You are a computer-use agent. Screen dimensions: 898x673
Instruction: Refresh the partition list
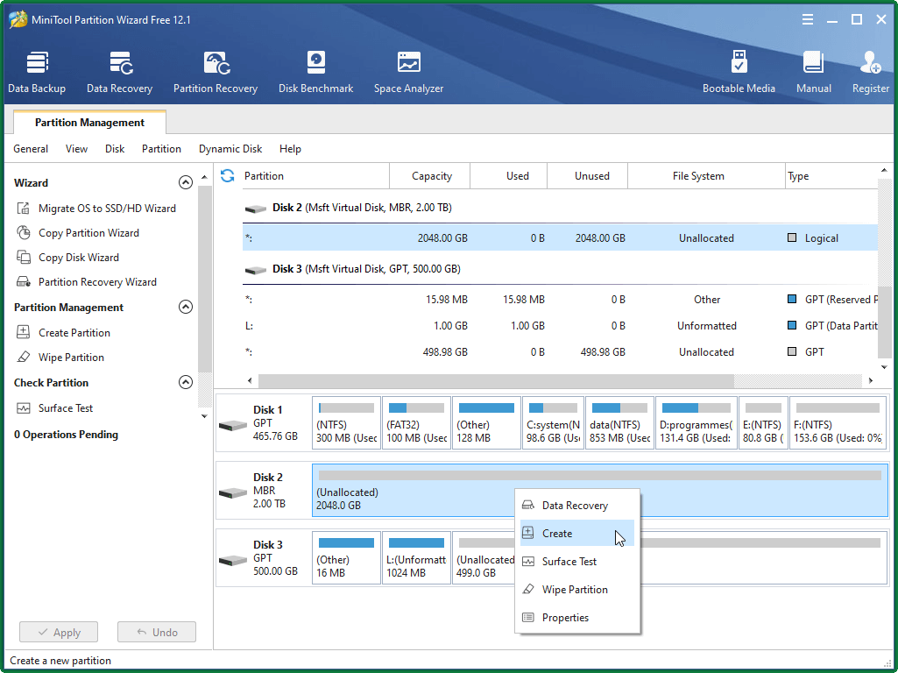coord(227,175)
